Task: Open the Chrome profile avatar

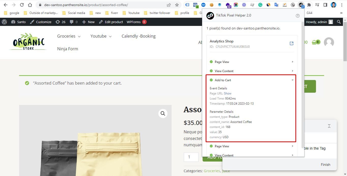Action: pyautogui.click(x=334, y=5)
